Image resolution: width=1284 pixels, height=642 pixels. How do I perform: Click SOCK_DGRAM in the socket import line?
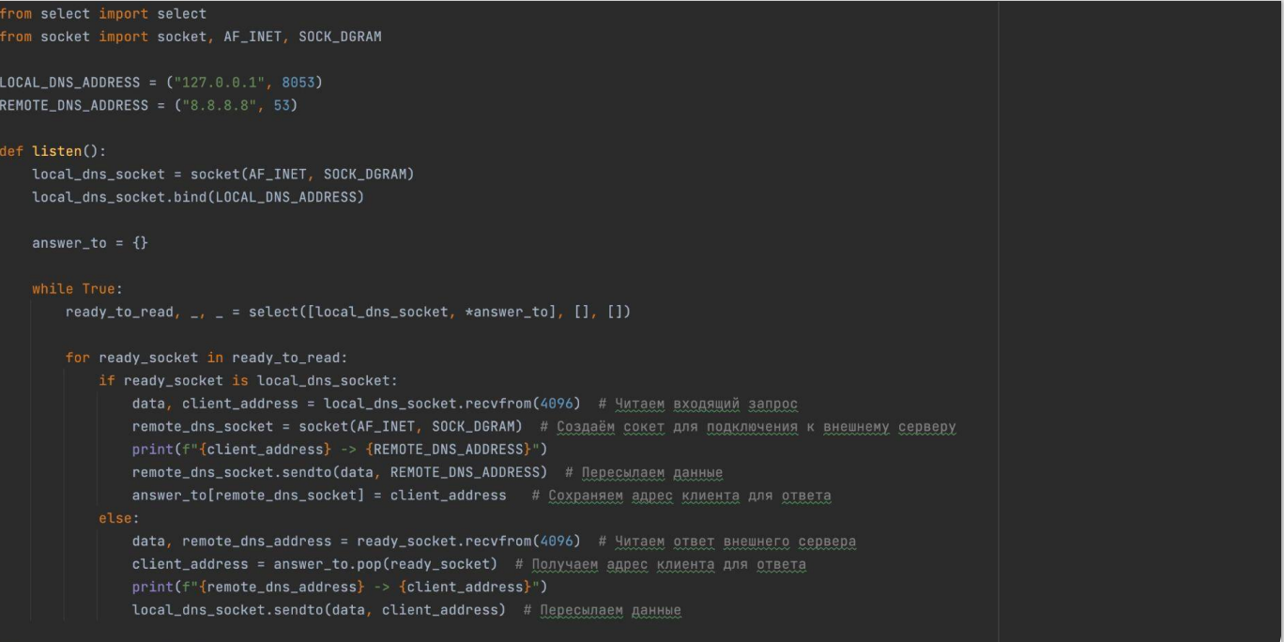[x=340, y=37]
